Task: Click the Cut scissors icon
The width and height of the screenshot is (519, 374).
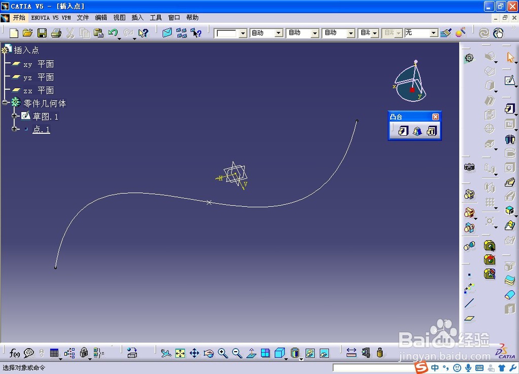Action: (70, 33)
